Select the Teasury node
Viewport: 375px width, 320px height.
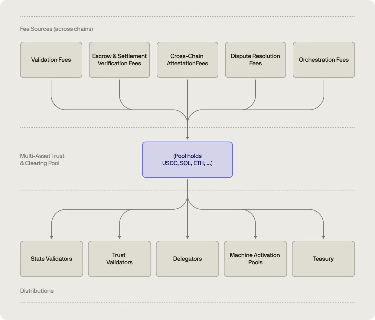323,259
